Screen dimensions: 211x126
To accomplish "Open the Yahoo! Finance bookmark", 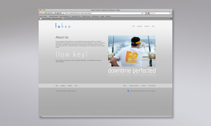I will 86,16.
